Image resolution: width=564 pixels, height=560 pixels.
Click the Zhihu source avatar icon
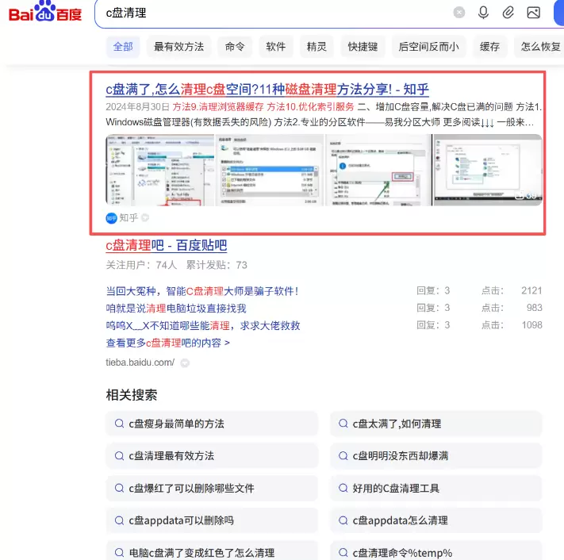(112, 218)
